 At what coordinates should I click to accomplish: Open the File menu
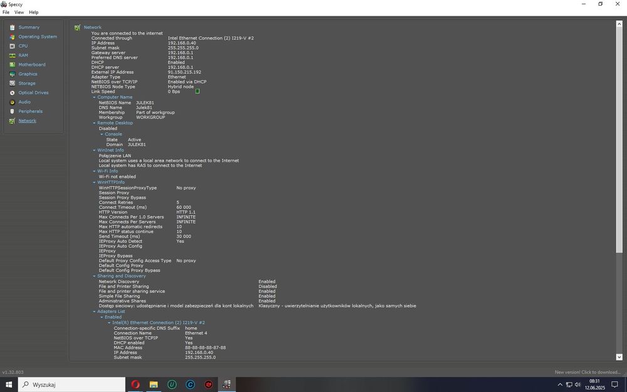pyautogui.click(x=6, y=13)
